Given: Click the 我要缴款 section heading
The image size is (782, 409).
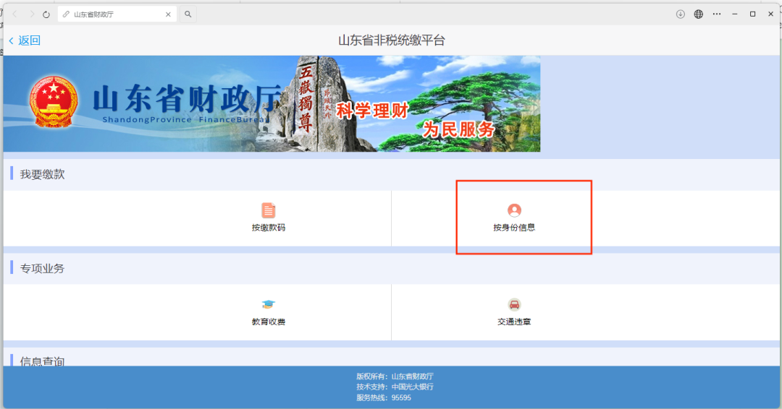Looking at the screenshot, I should coord(42,174).
